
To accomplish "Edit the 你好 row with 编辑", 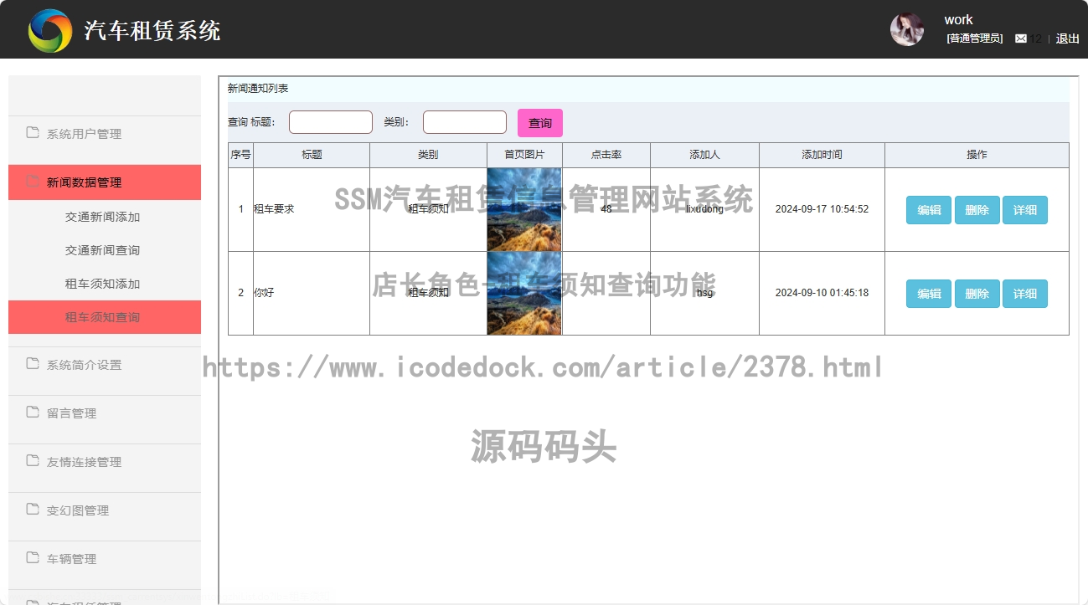I will click(929, 294).
